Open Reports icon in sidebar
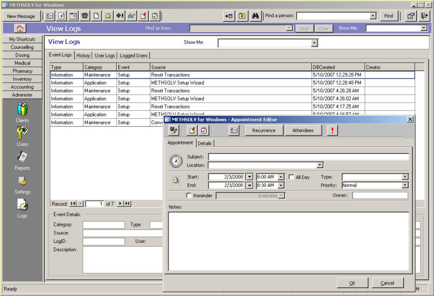Image resolution: width=434 pixels, height=296 pixels. tap(23, 160)
